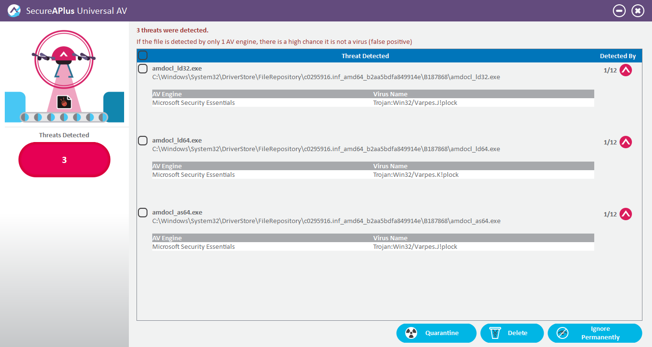Close the SecureAPlus window
The height and width of the screenshot is (347, 652).
[638, 10]
